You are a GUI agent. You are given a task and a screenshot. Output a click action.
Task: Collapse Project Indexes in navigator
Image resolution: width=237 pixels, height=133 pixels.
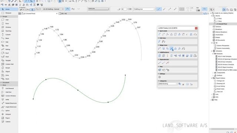point(212,78)
